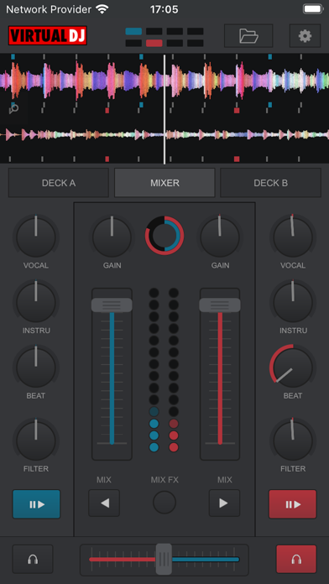The image size is (329, 584).
Task: Click the crossfader handle
Action: (164, 559)
